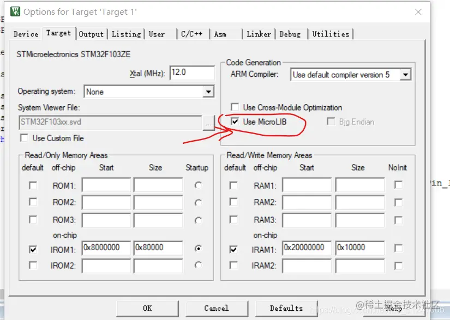Expand the Operating system dropdown

tap(208, 92)
